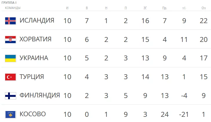This screenshot has width=211, height=122.
Task: Click the Iceland flag icon
Action: (x=10, y=21)
